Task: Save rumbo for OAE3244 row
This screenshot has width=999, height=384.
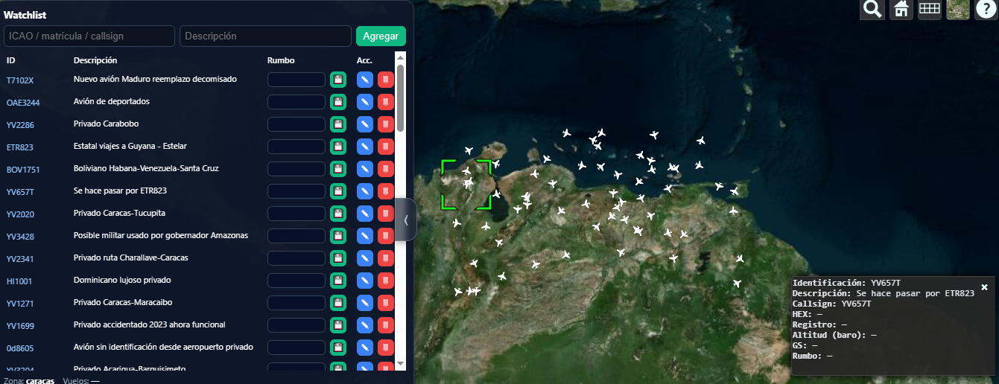Action: (338, 102)
